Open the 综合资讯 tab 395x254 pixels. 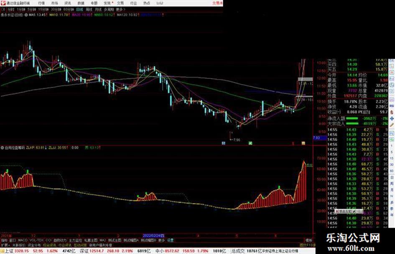point(49,245)
